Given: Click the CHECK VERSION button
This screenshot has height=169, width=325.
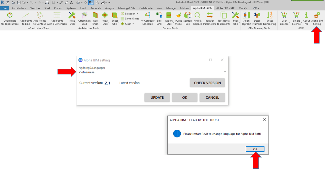Looking at the screenshot, I should 207,83.
